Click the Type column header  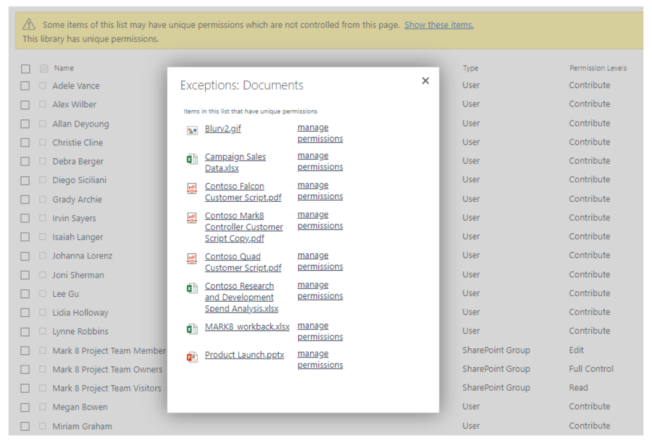(471, 68)
